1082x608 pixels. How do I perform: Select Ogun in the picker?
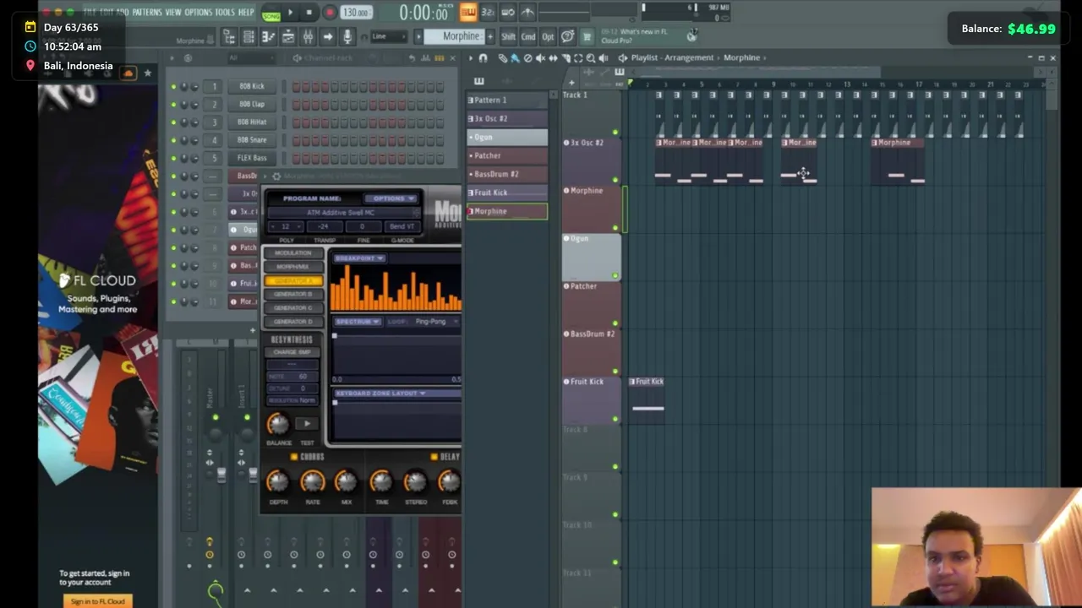click(x=507, y=137)
